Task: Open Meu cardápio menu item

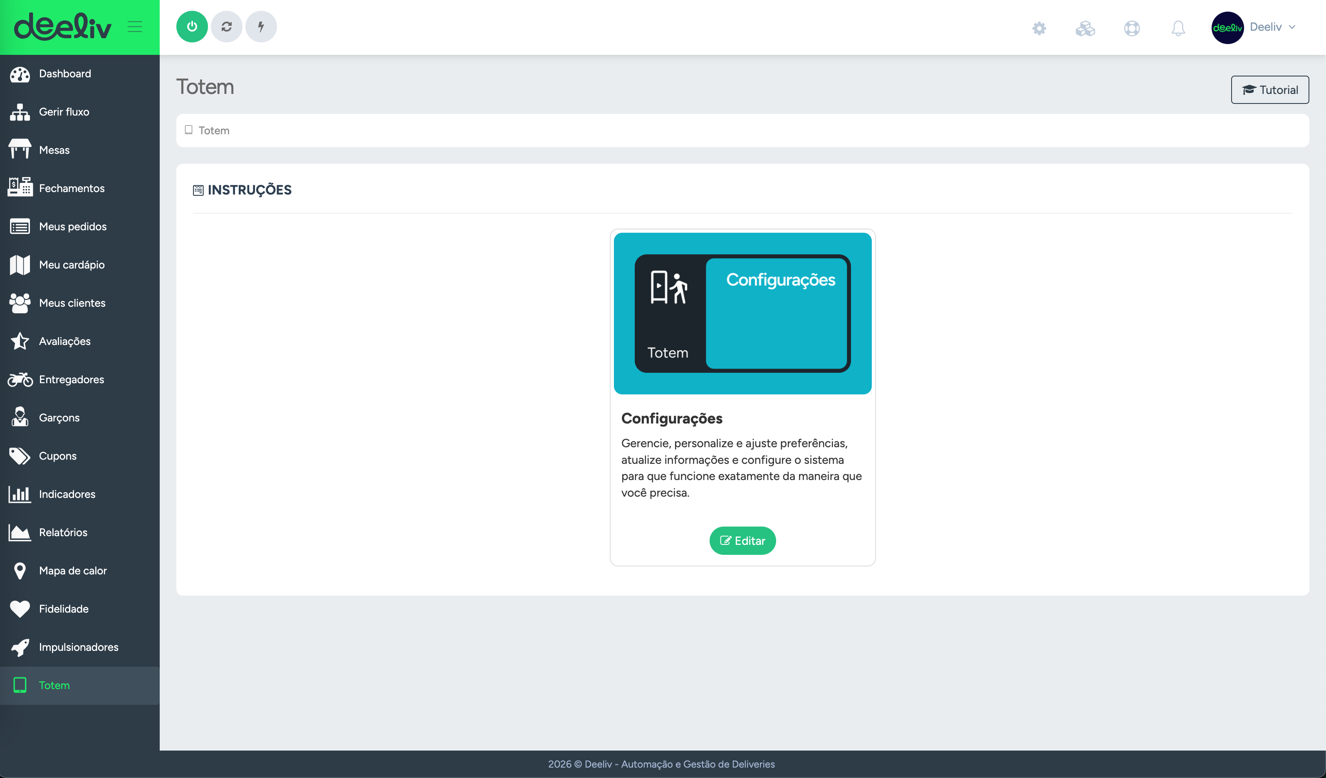Action: point(72,265)
